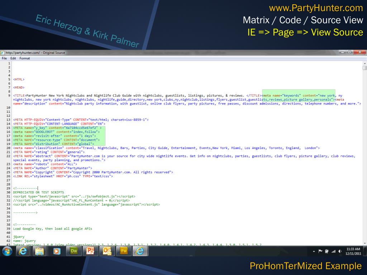This screenshot has height=275, width=367.
Task: Launch Windows Media Player from taskbar
Action: 56,251
